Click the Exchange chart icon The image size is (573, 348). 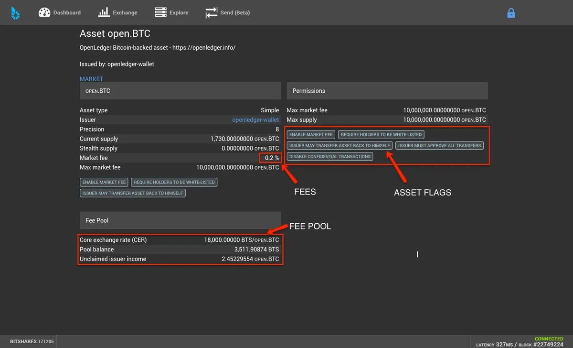(x=104, y=12)
